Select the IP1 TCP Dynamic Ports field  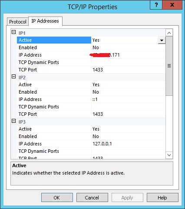pos(128,62)
